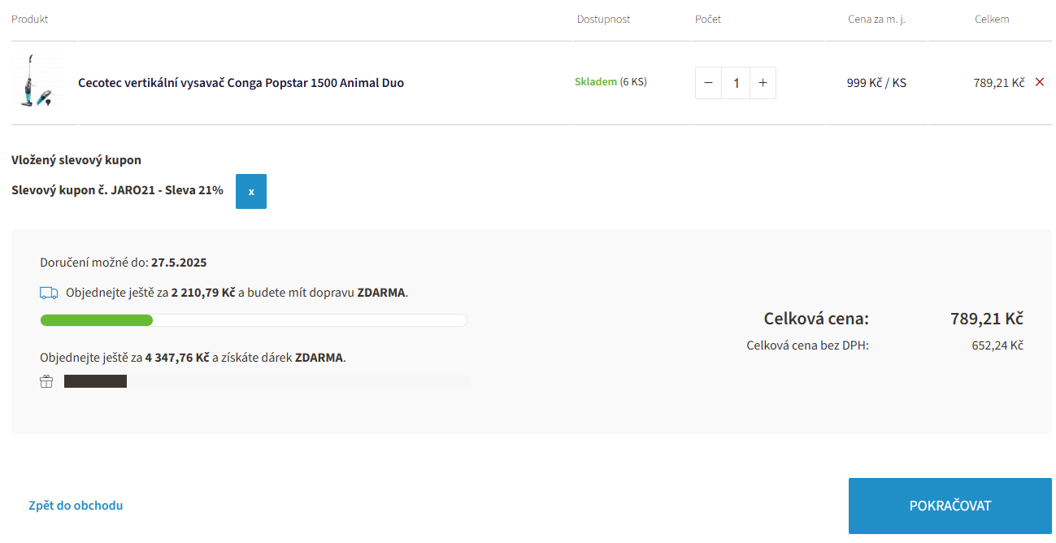Click Pokračovat to continue checkout

click(950, 506)
